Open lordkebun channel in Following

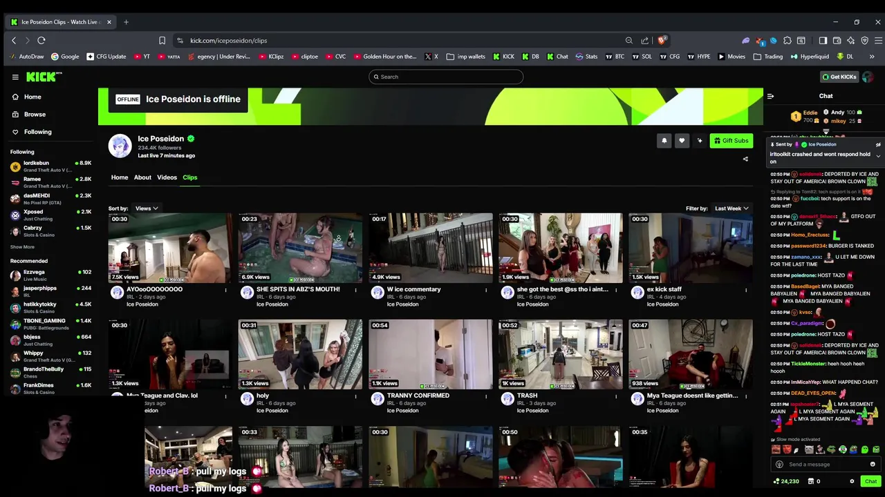pos(50,166)
